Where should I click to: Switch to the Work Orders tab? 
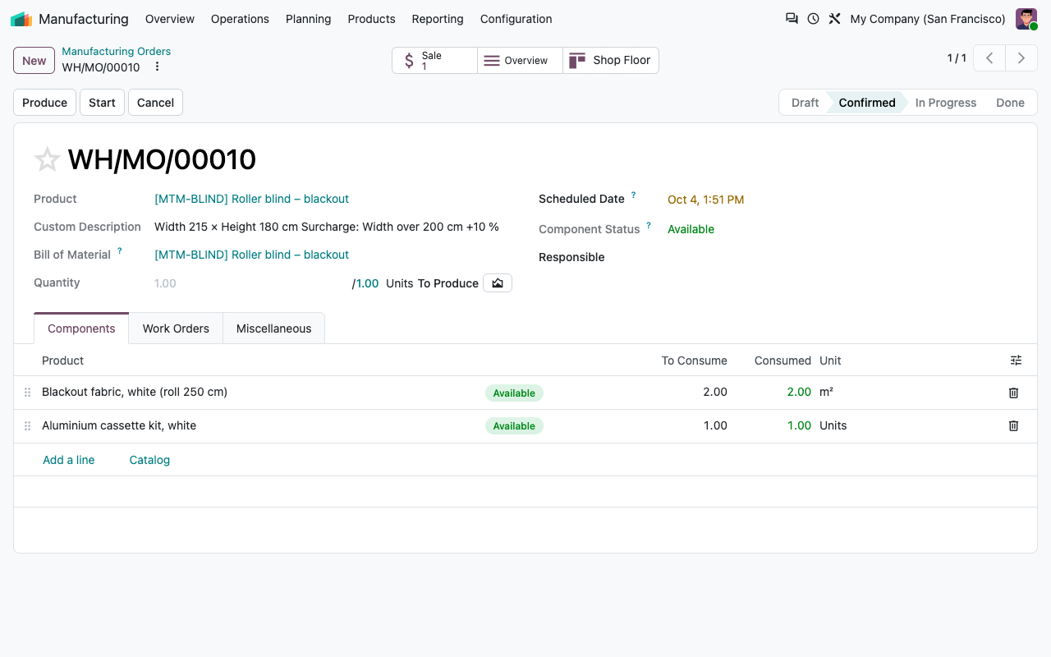click(x=176, y=328)
